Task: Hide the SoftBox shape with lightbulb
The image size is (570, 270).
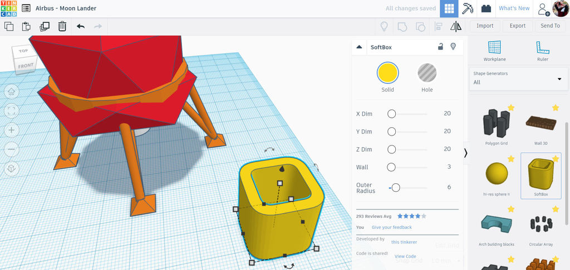Action: click(453, 47)
